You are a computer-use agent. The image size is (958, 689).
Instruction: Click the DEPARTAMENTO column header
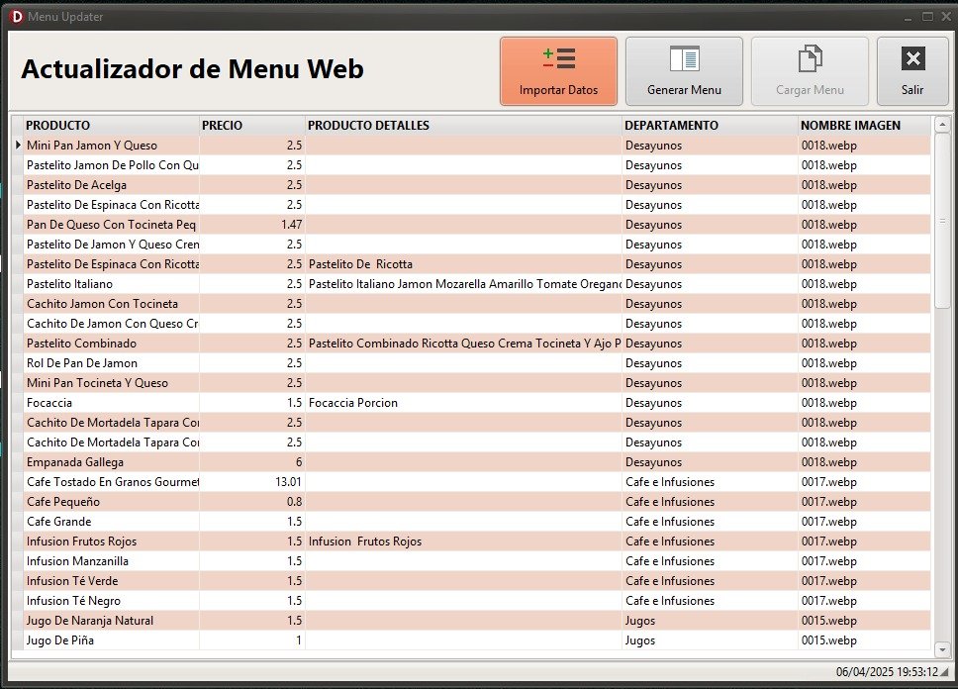[709, 126]
